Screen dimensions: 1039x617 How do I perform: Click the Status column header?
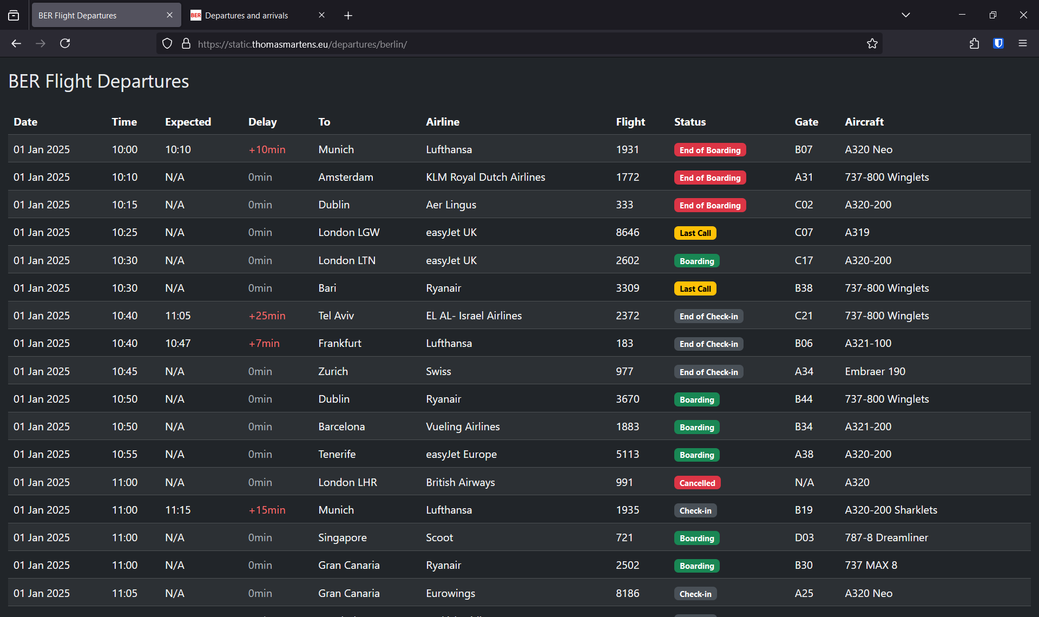pyautogui.click(x=689, y=122)
